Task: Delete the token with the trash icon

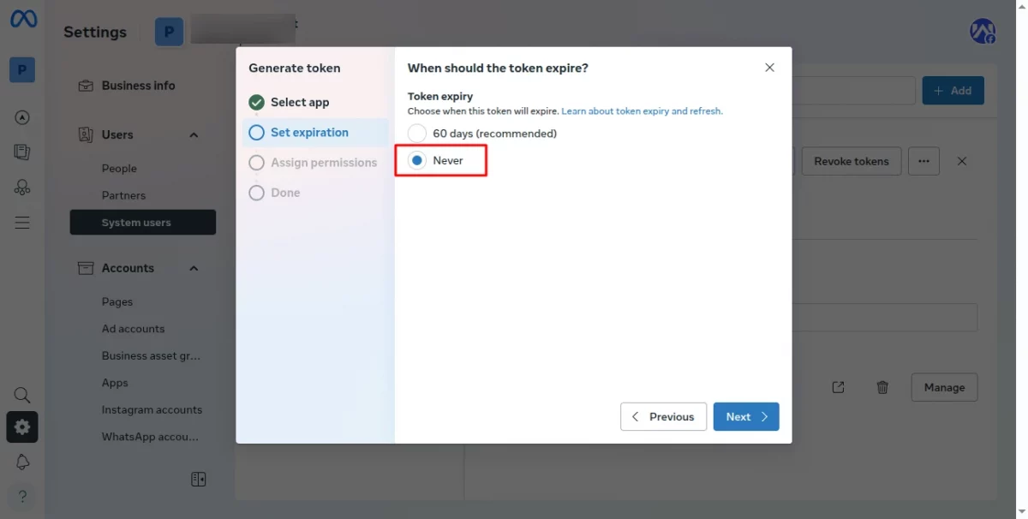Action: click(x=882, y=387)
